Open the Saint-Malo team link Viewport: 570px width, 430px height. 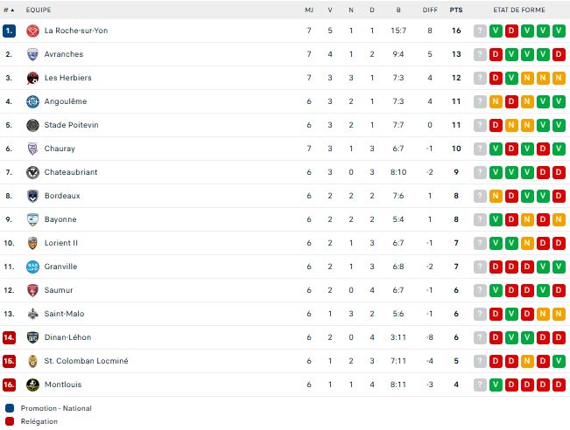pyautogui.click(x=64, y=314)
